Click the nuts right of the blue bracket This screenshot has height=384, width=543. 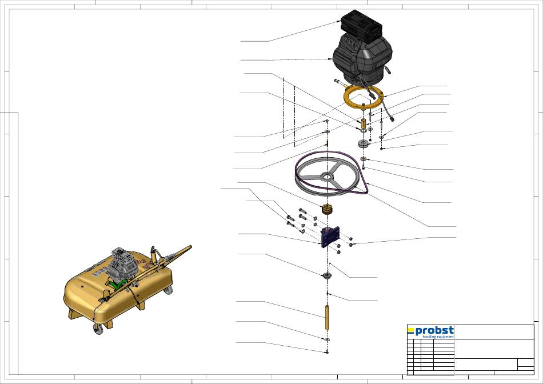348,244
